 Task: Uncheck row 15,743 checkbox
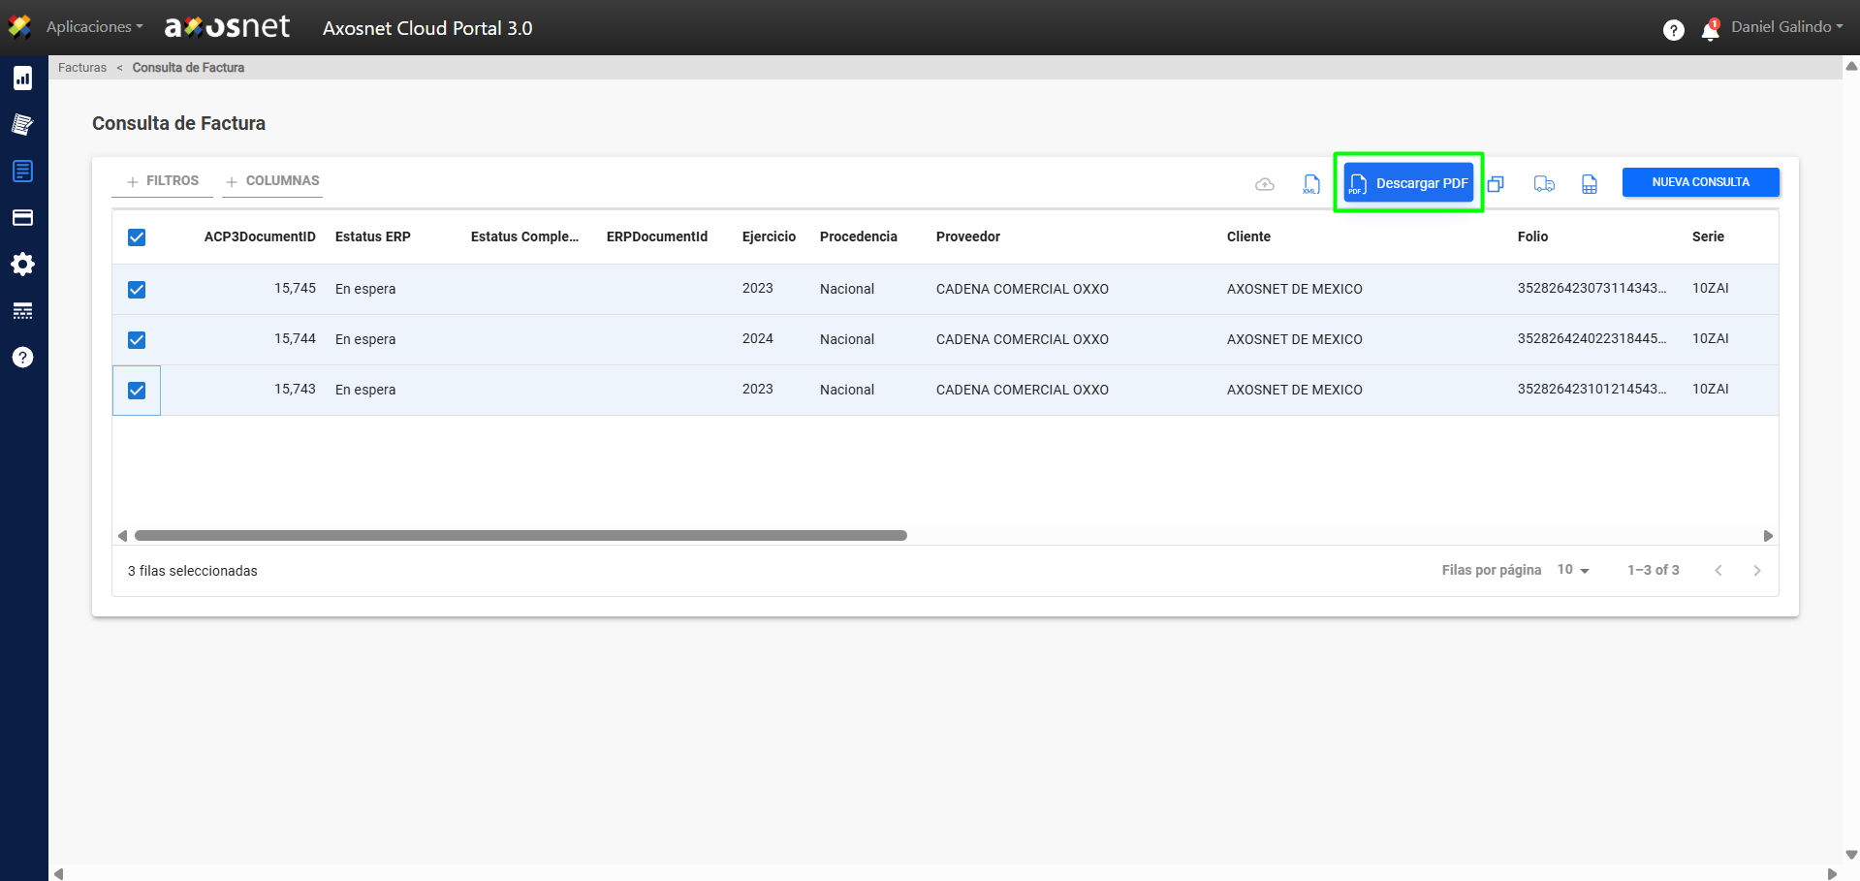pyautogui.click(x=137, y=391)
